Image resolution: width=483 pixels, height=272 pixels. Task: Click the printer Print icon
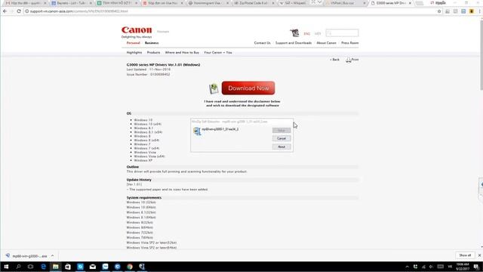352,60
